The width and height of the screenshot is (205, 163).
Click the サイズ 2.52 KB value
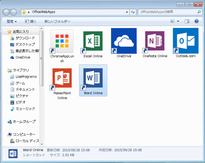pyautogui.click(x=68, y=155)
